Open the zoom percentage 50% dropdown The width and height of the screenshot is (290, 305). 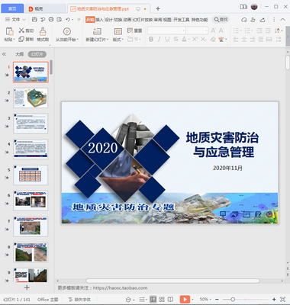coord(205,300)
